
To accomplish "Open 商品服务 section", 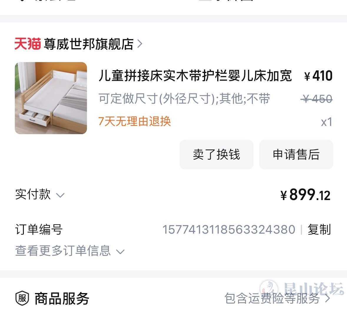I will 62,298.
